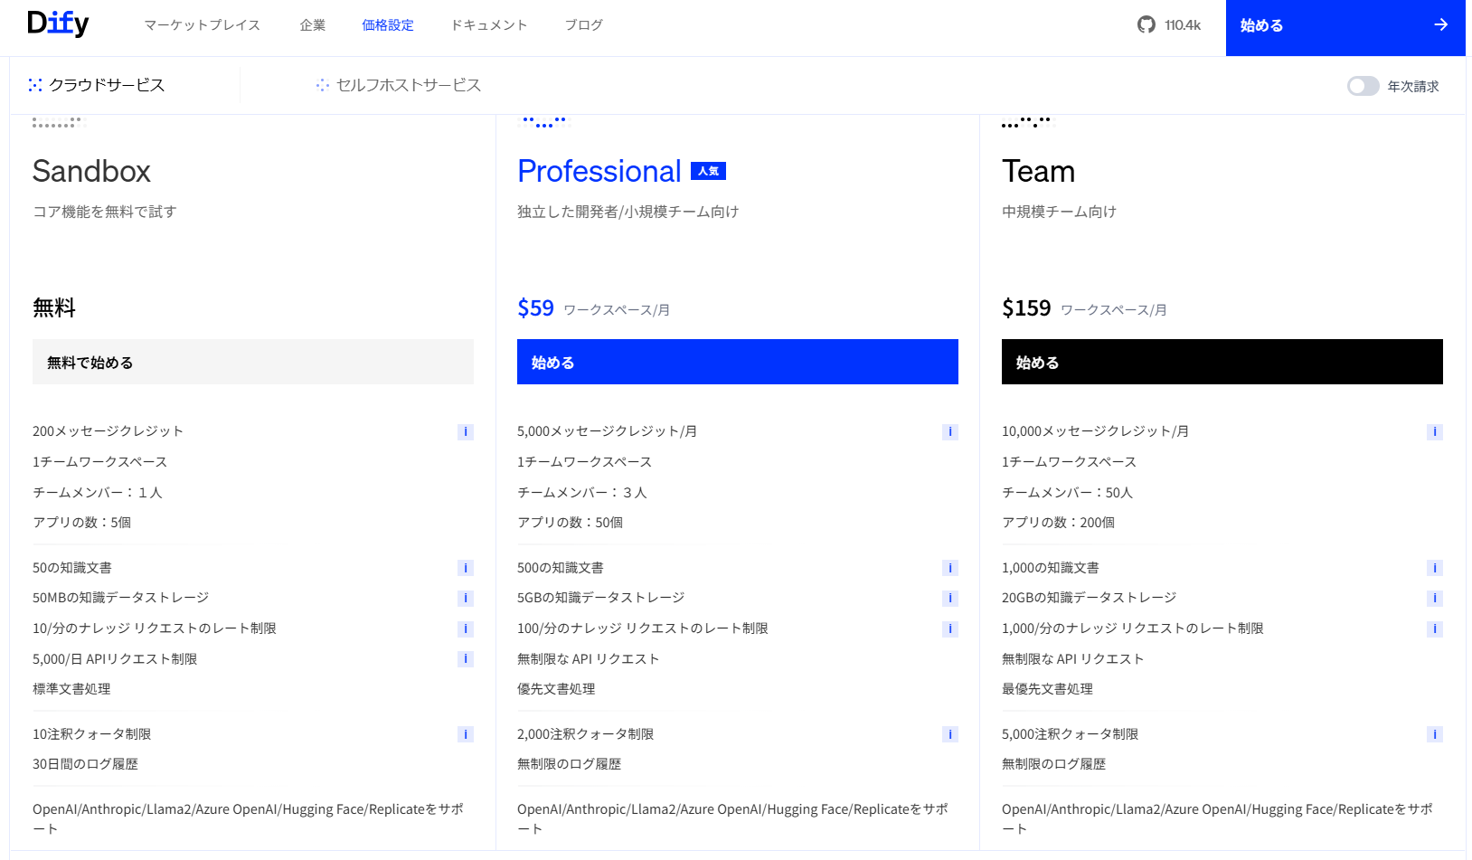Click the arrow on header 始める button
The width and height of the screenshot is (1472, 860).
(1441, 25)
